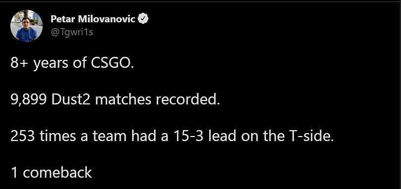Screen dimensions: 401x189
Task: Click the word 'times' in the third line
Action: point(57,136)
